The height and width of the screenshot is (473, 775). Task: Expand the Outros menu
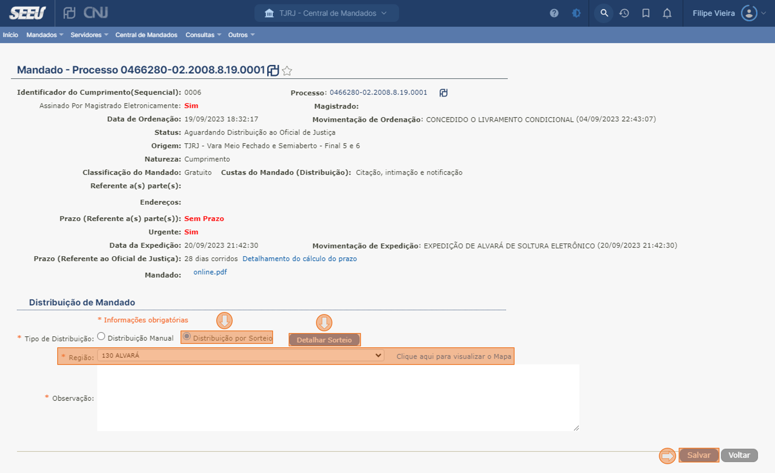tap(242, 35)
